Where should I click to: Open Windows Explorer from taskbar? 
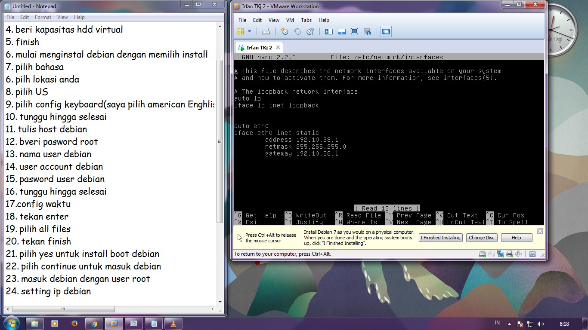point(35,324)
